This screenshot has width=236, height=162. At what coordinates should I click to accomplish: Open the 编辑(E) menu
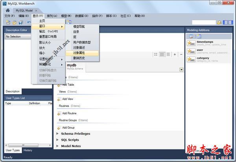pos(24,16)
